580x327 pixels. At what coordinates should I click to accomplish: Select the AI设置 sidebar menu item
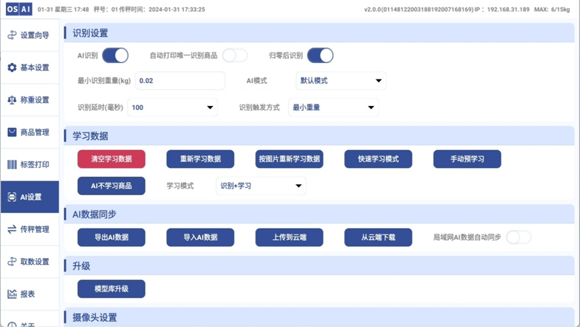(30, 197)
